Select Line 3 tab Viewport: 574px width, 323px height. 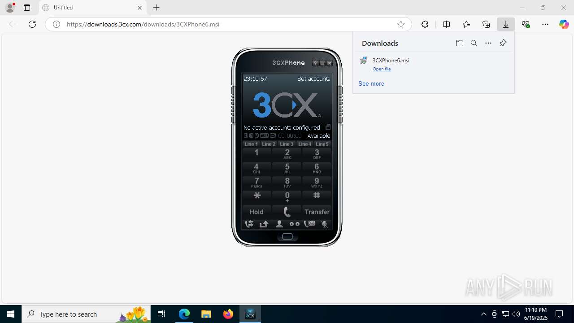coord(287,144)
